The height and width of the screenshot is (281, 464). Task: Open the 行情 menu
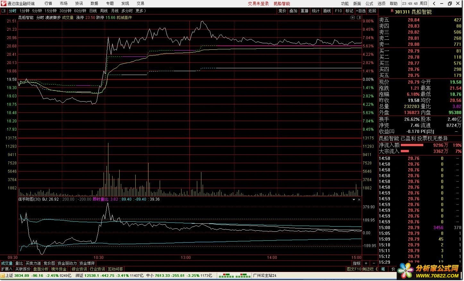48,4
